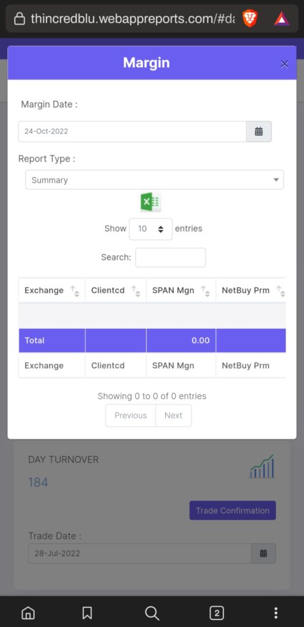
Task: Go to browser home page
Action: click(x=28, y=612)
